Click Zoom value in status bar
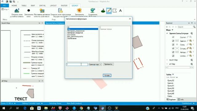 pyautogui.click(x=8, y=103)
